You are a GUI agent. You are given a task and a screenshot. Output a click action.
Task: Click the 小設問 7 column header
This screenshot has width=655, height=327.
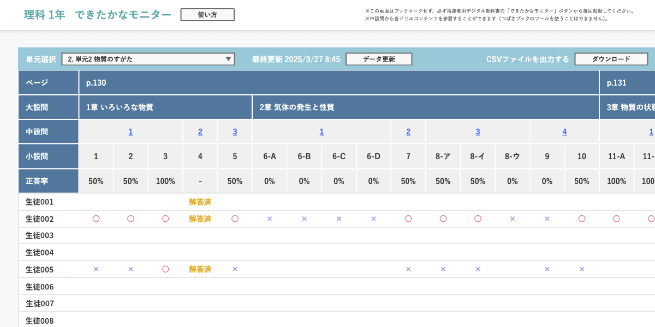click(408, 156)
